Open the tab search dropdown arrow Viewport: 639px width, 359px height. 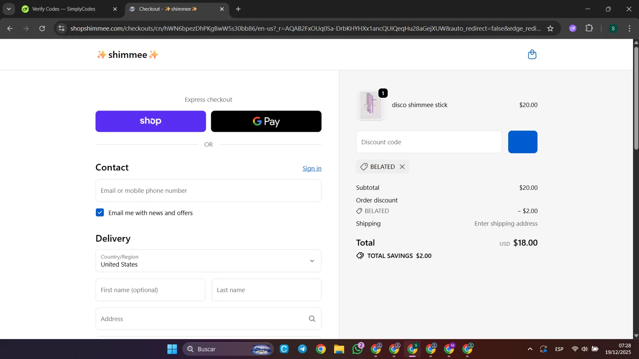pyautogui.click(x=9, y=9)
